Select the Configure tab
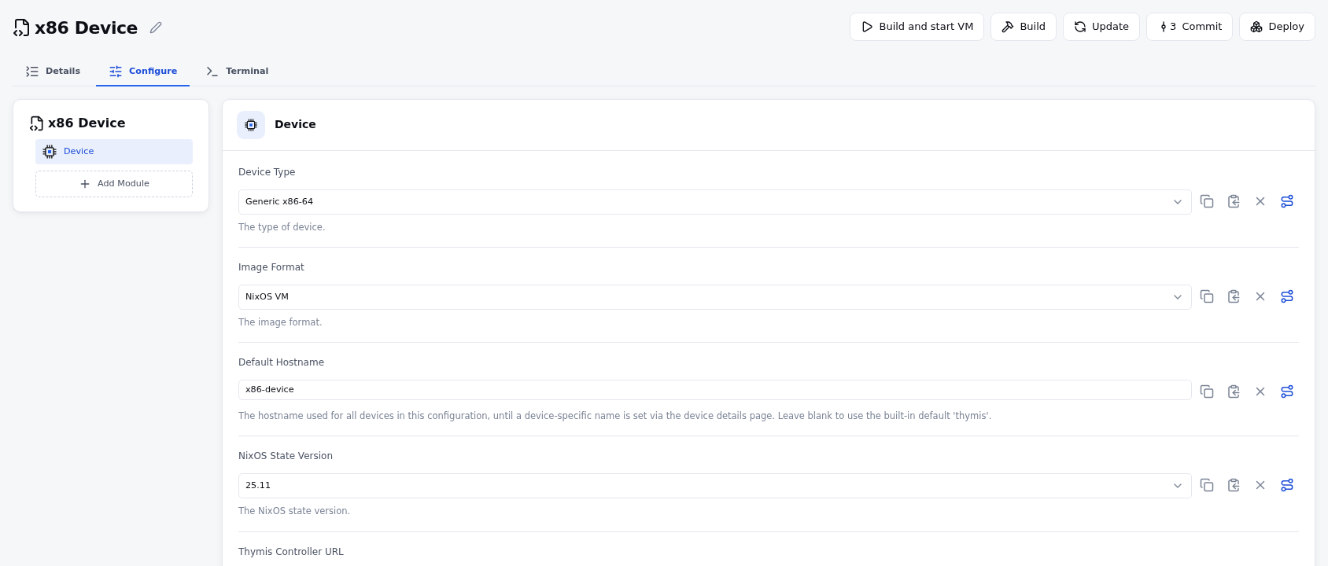Viewport: 1328px width, 566px height. click(x=143, y=71)
